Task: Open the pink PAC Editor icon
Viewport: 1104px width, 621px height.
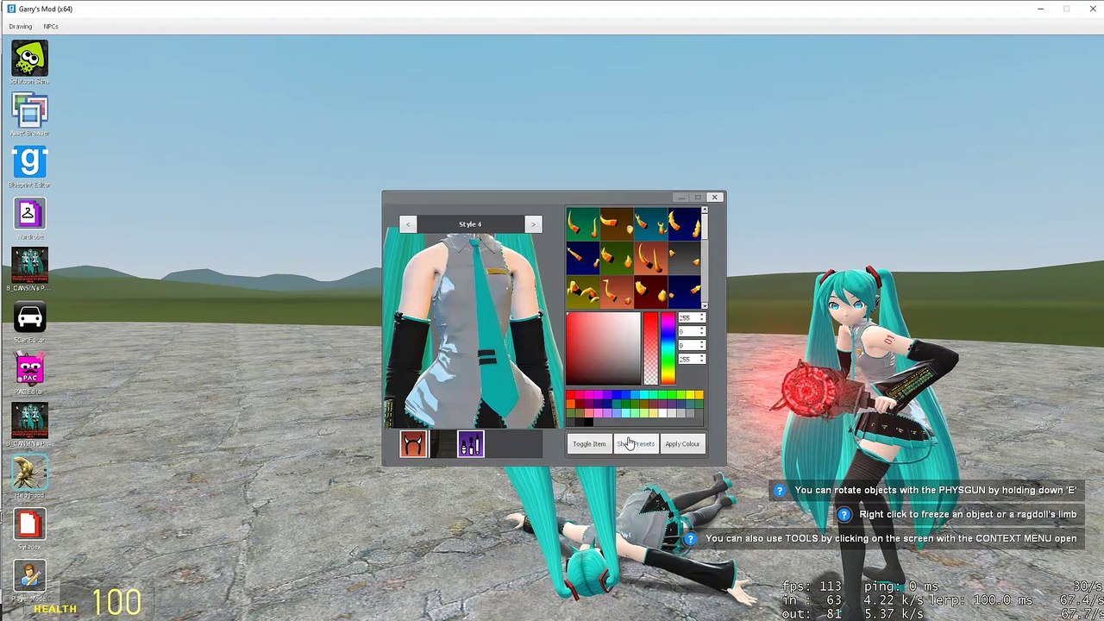Action: click(x=29, y=369)
